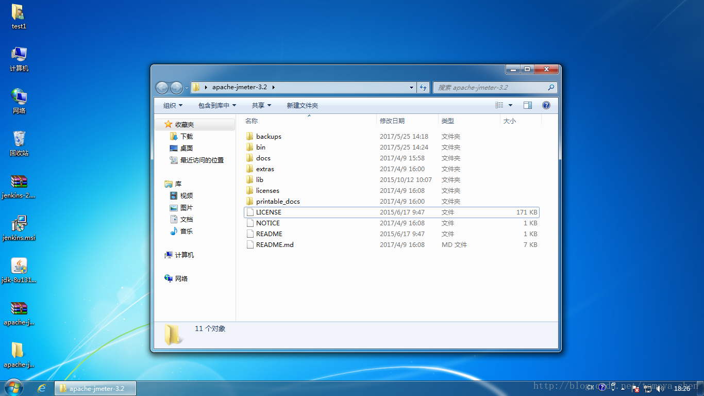Select 音乐 library in the navigation pane
The width and height of the screenshot is (704, 396).
tap(187, 231)
